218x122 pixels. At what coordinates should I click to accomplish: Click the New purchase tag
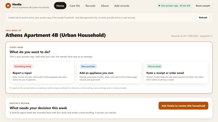[x=88, y=66]
